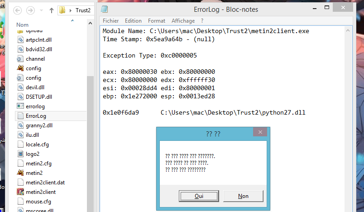
Task: Open the Fichier menu in Bloc-notes
Action: 110,21
